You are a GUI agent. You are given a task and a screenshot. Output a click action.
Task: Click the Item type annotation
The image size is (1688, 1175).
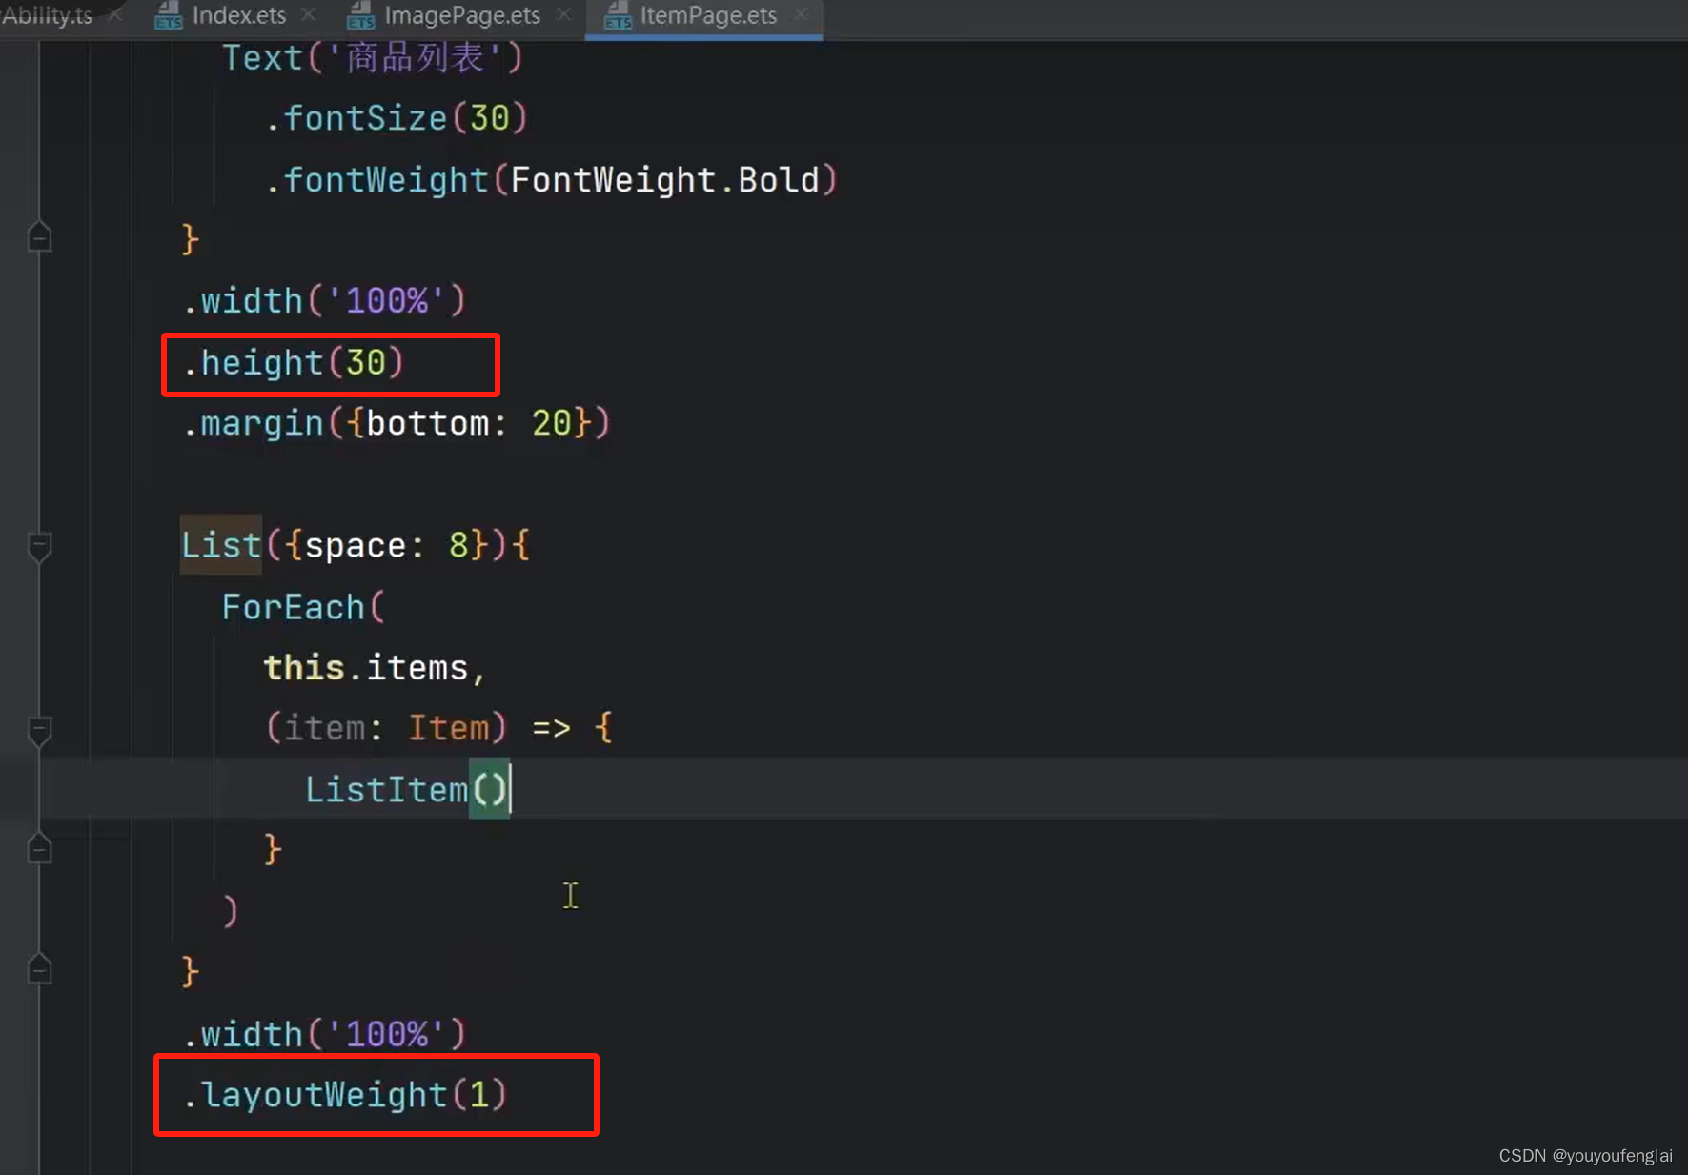[x=448, y=728]
